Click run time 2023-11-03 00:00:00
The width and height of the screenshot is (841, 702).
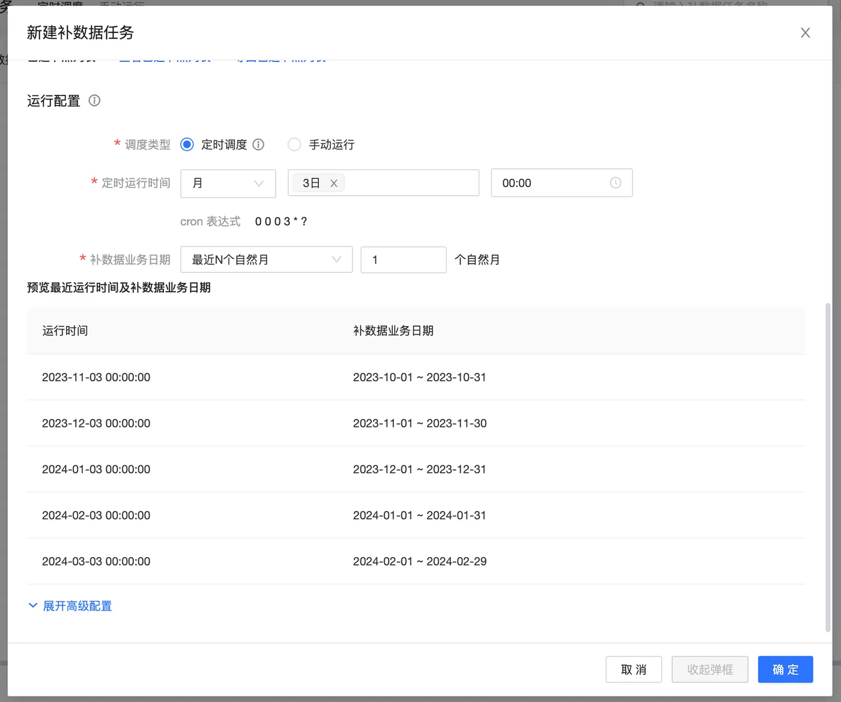[96, 377]
